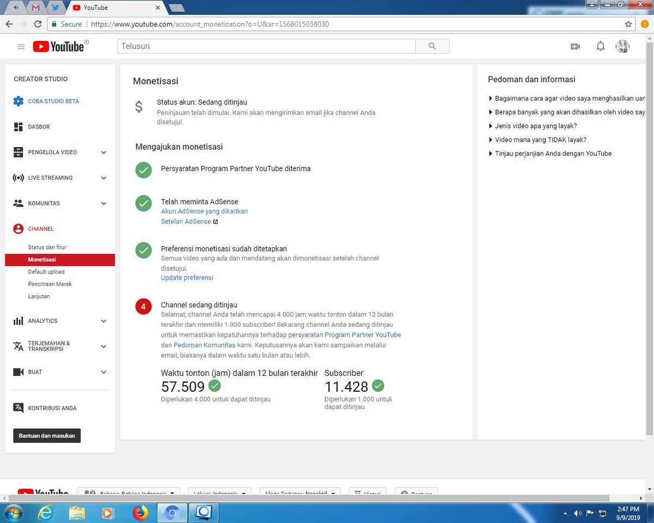Click the Pengelola Video icon
Screen dimensions: 654x523
pos(19,153)
